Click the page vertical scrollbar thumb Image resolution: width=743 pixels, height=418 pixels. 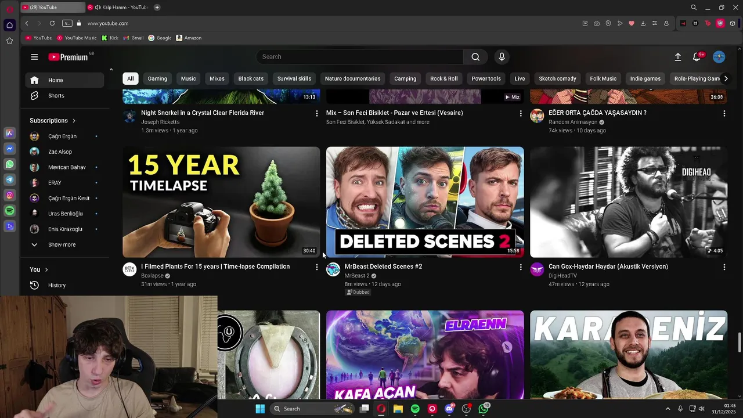click(740, 343)
